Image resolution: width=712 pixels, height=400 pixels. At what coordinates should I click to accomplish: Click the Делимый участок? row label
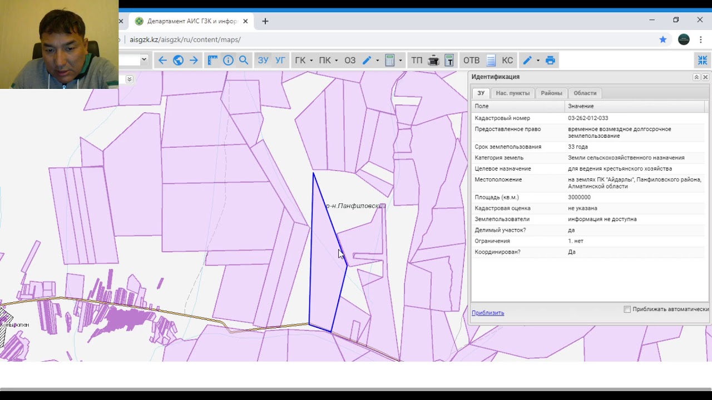500,231
